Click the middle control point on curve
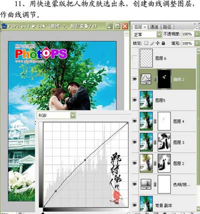Image resolution: width=200 pixels, height=214 pixels. pyautogui.click(x=85, y=160)
